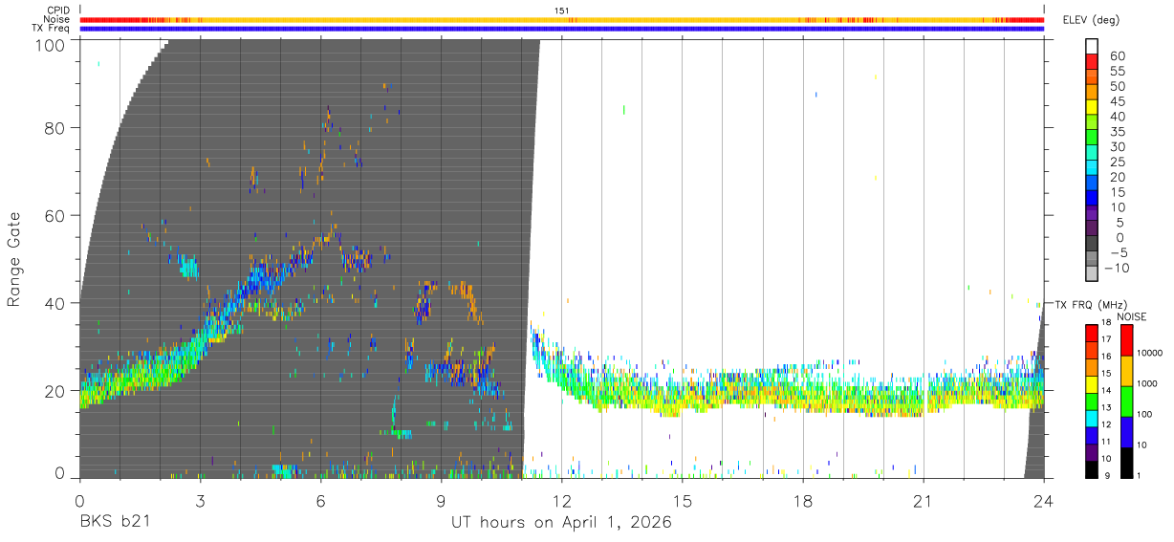
Task: Click the red-yellow Noise strip above plot
Action: click(x=562, y=19)
